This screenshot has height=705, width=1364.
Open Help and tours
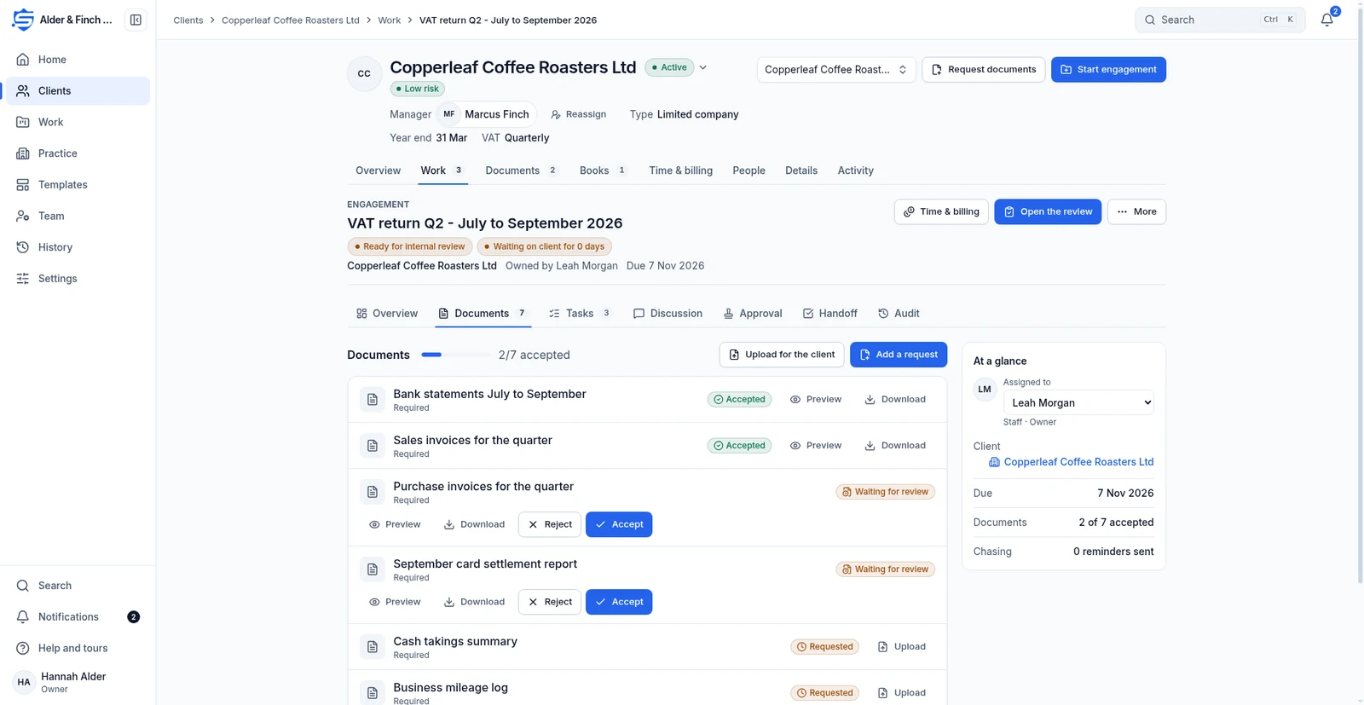[x=78, y=648]
